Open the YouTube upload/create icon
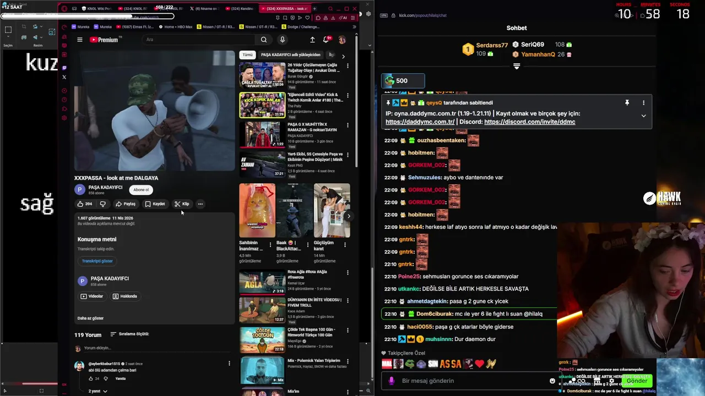 (312, 40)
